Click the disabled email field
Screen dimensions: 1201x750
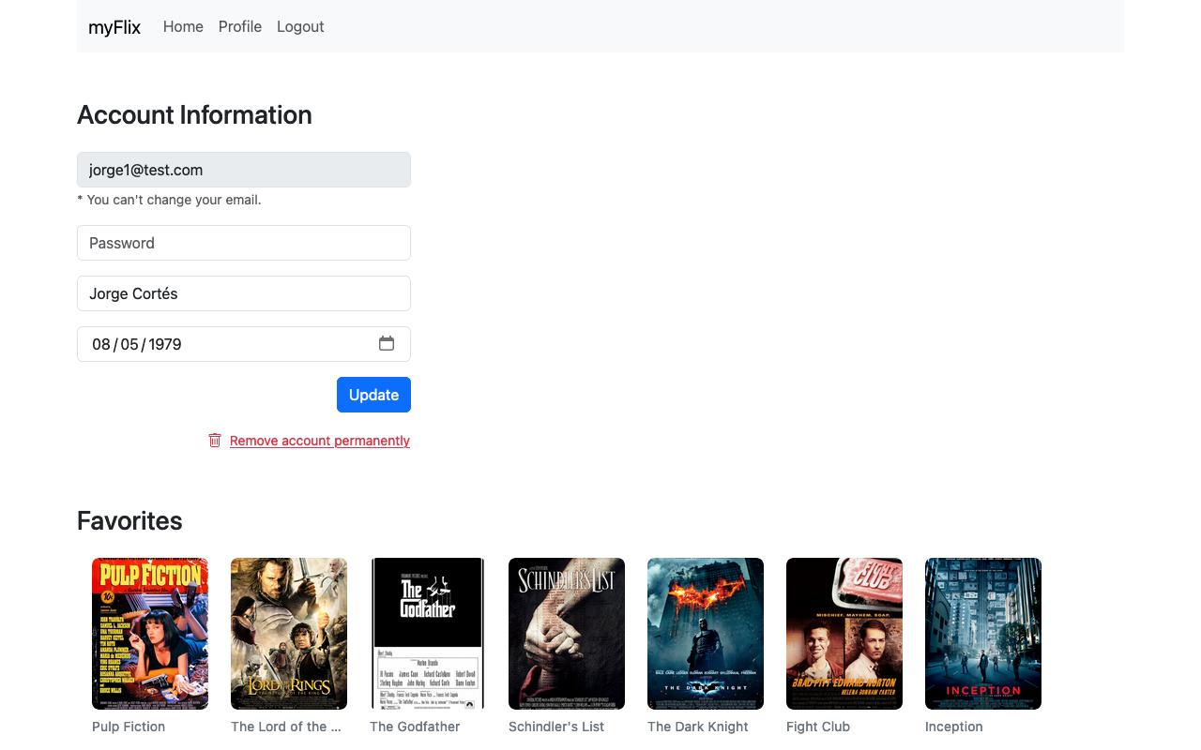244,170
